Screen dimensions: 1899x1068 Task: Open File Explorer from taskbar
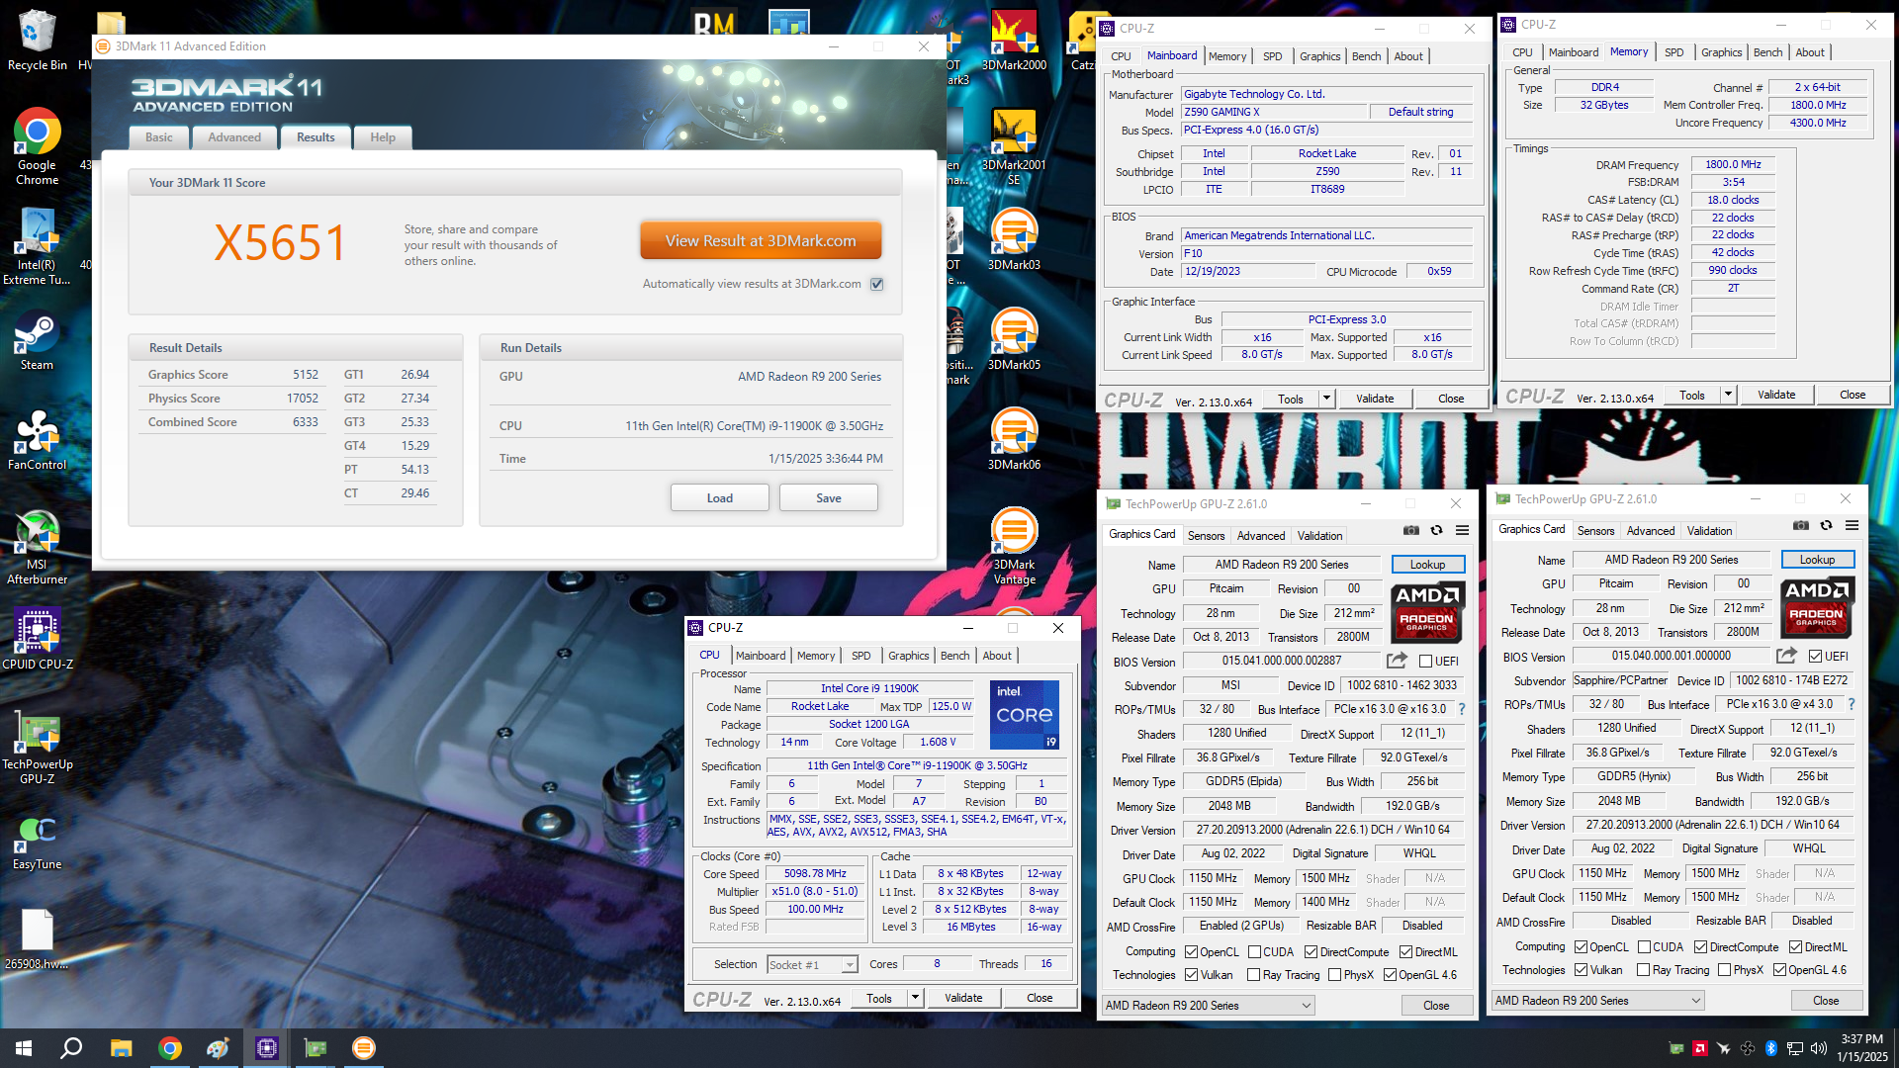tap(121, 1048)
